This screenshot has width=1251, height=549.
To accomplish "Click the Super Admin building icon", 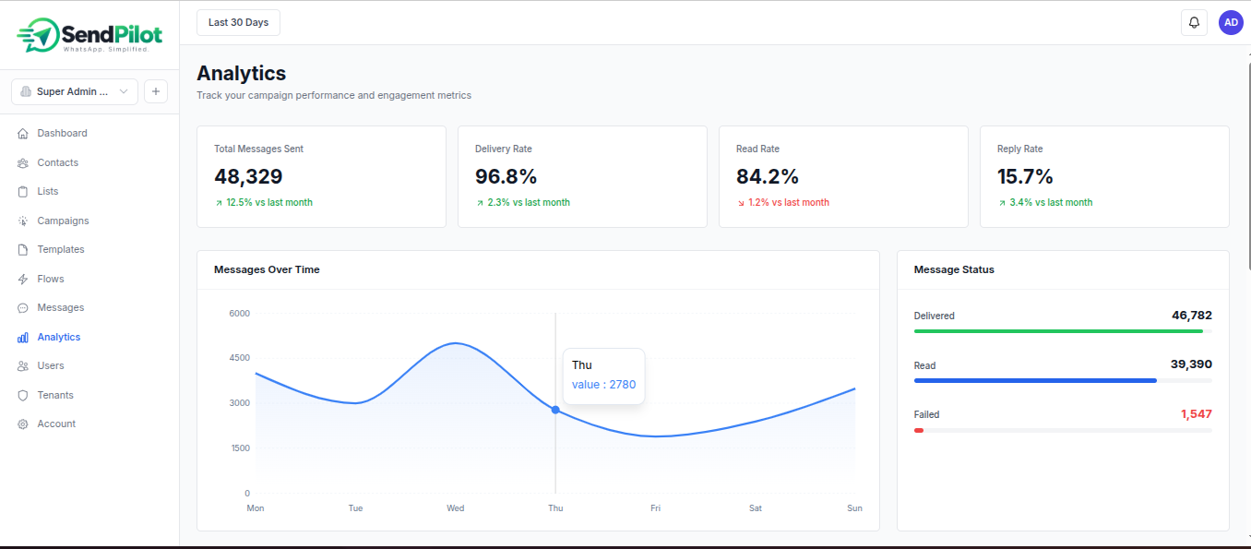I will point(26,92).
